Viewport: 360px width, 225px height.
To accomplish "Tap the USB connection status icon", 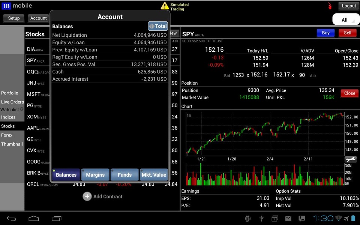I will tap(261, 218).
